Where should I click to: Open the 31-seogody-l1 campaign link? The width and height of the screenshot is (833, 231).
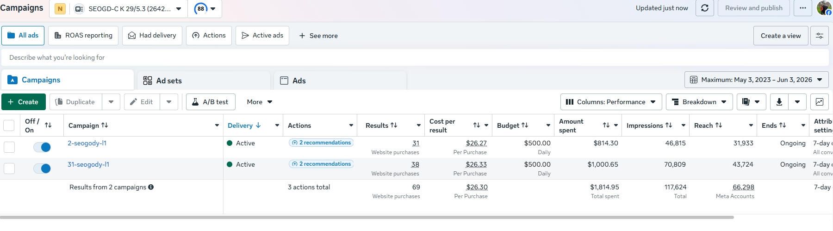88,164
